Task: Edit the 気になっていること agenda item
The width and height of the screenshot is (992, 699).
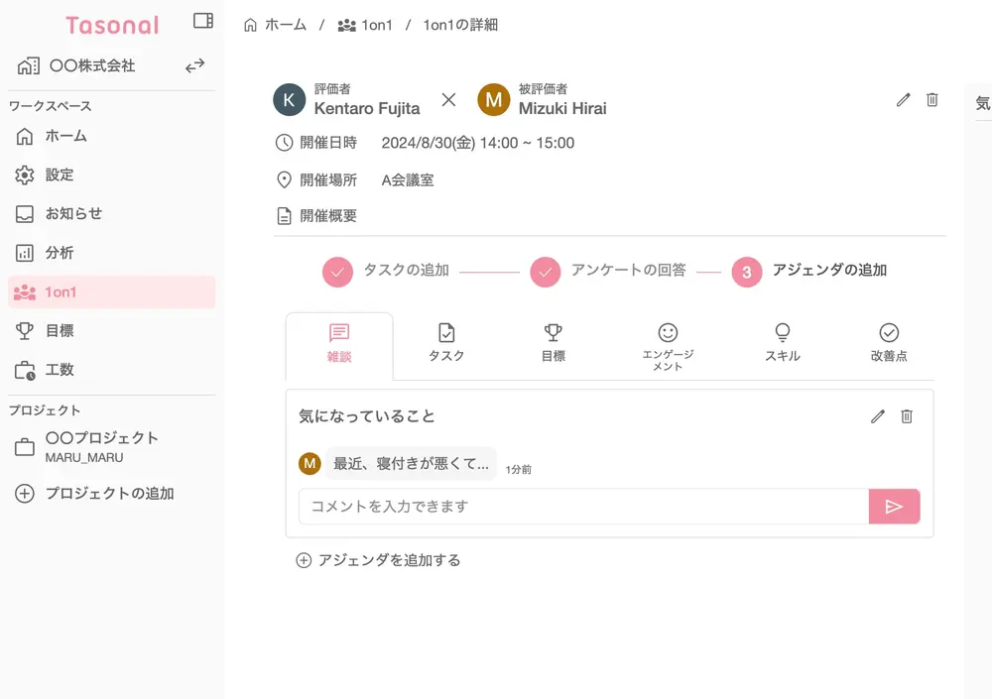Action: tap(877, 416)
